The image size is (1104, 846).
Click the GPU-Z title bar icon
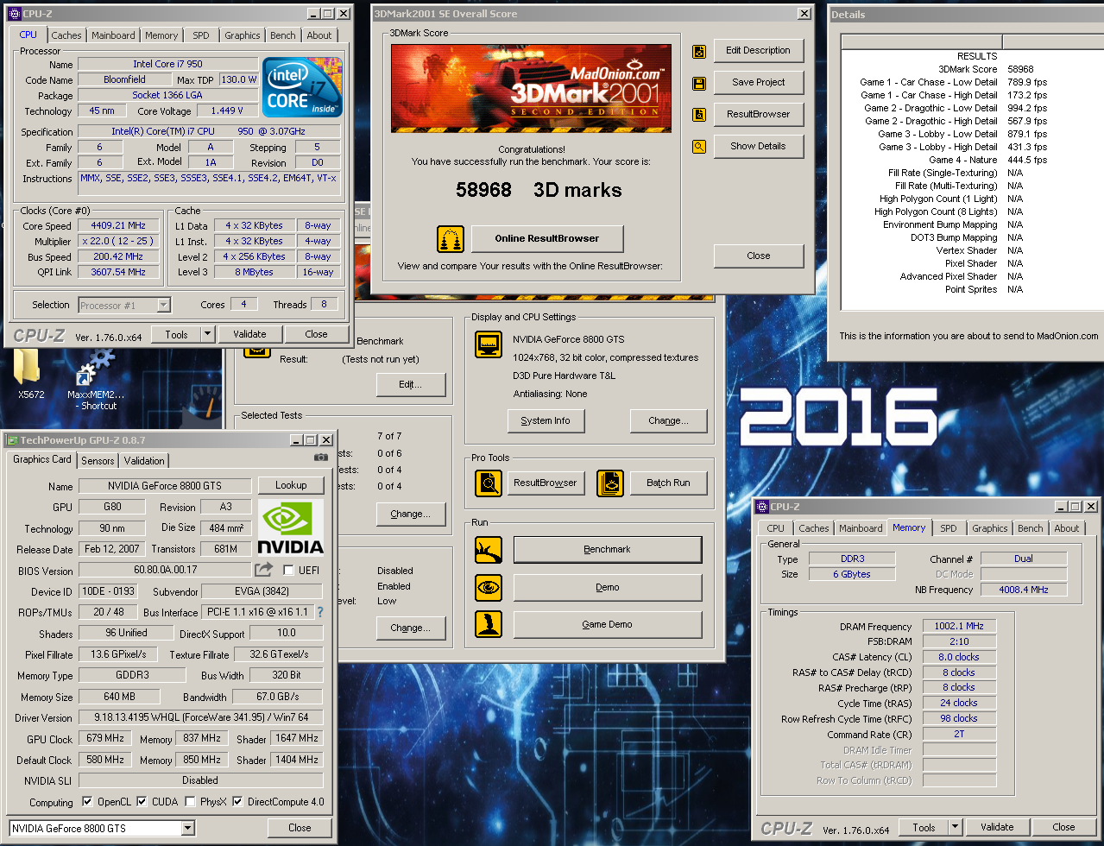click(12, 440)
